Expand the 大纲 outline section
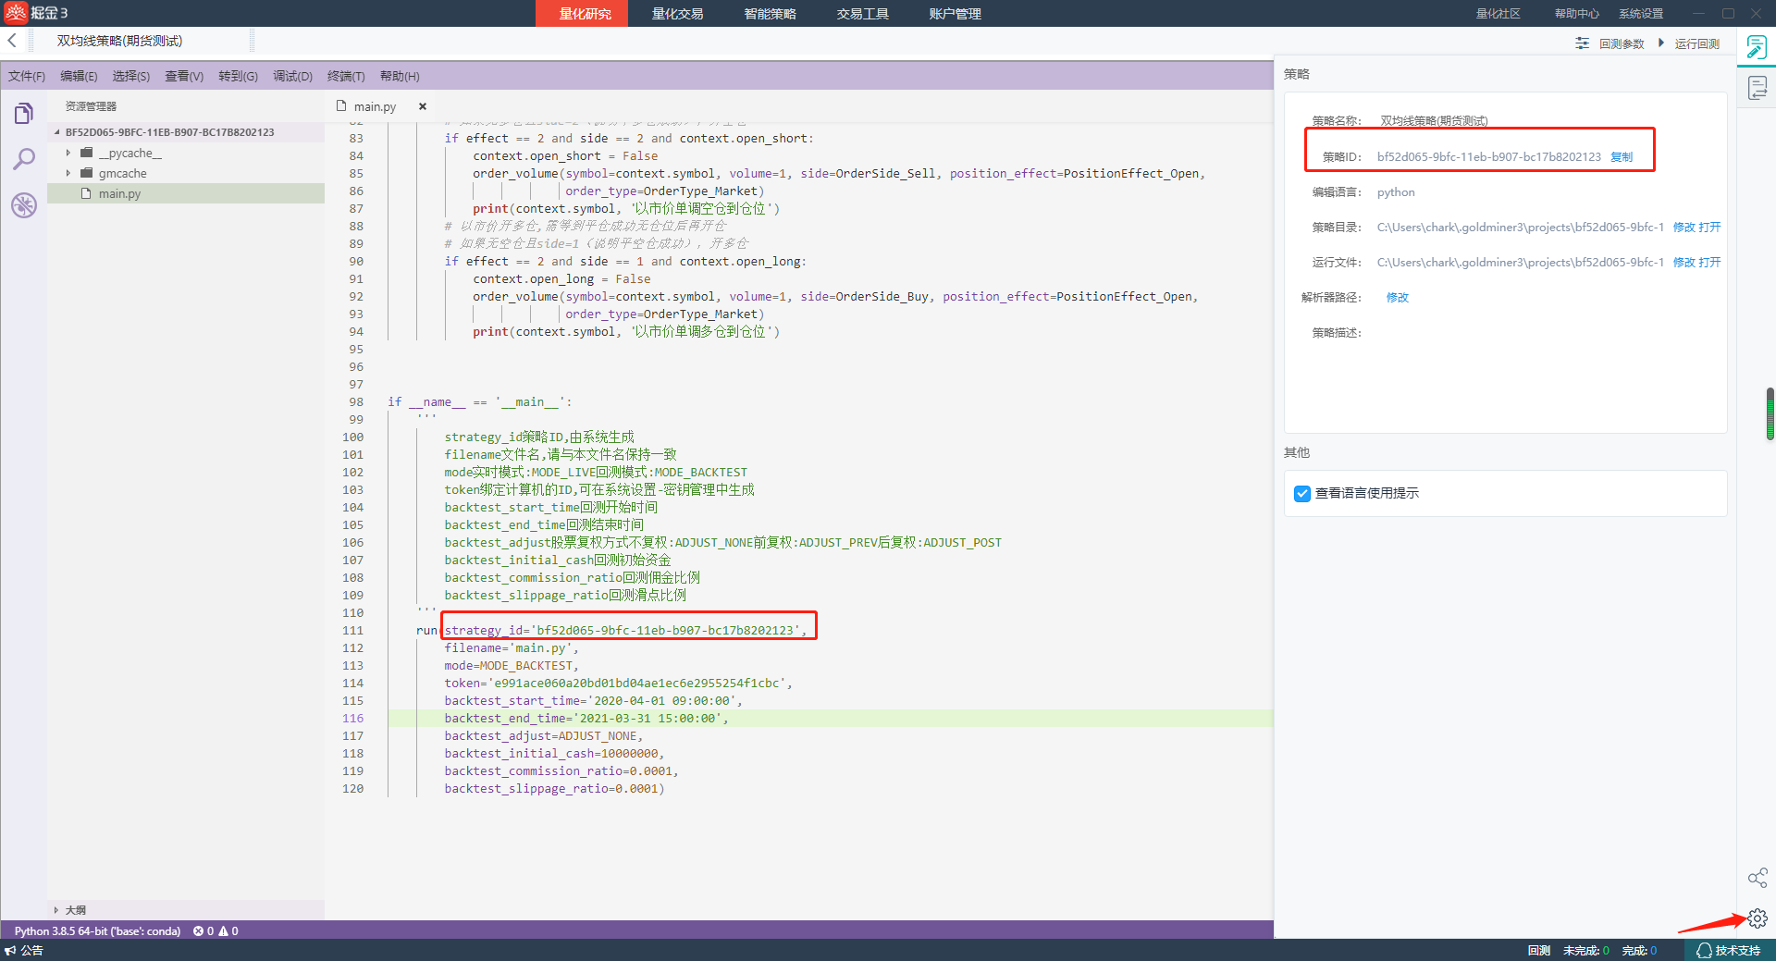The width and height of the screenshot is (1776, 961). [56, 910]
